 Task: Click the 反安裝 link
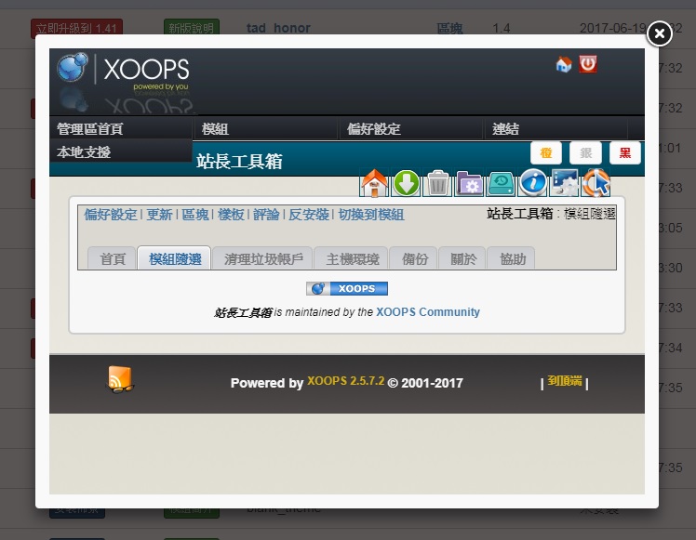pos(308,215)
